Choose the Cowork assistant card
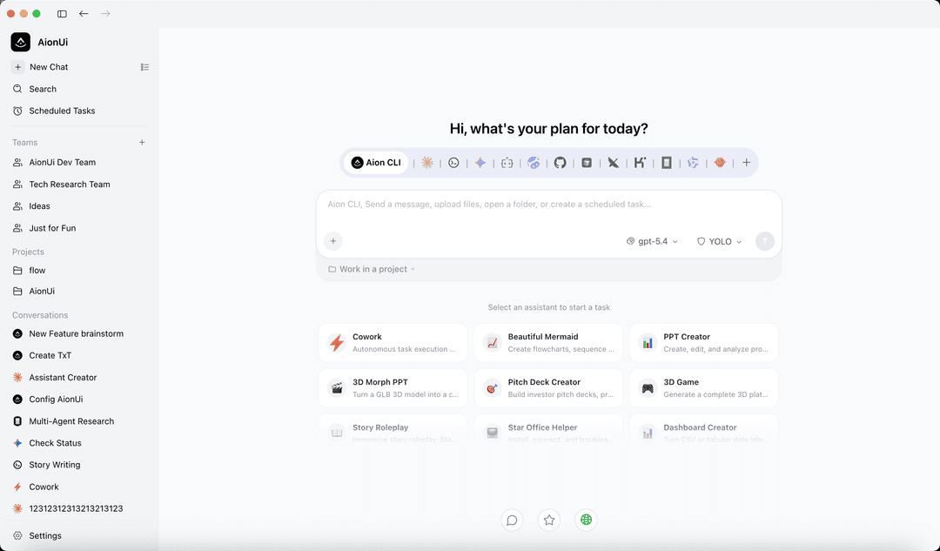Image resolution: width=940 pixels, height=551 pixels. [393, 342]
